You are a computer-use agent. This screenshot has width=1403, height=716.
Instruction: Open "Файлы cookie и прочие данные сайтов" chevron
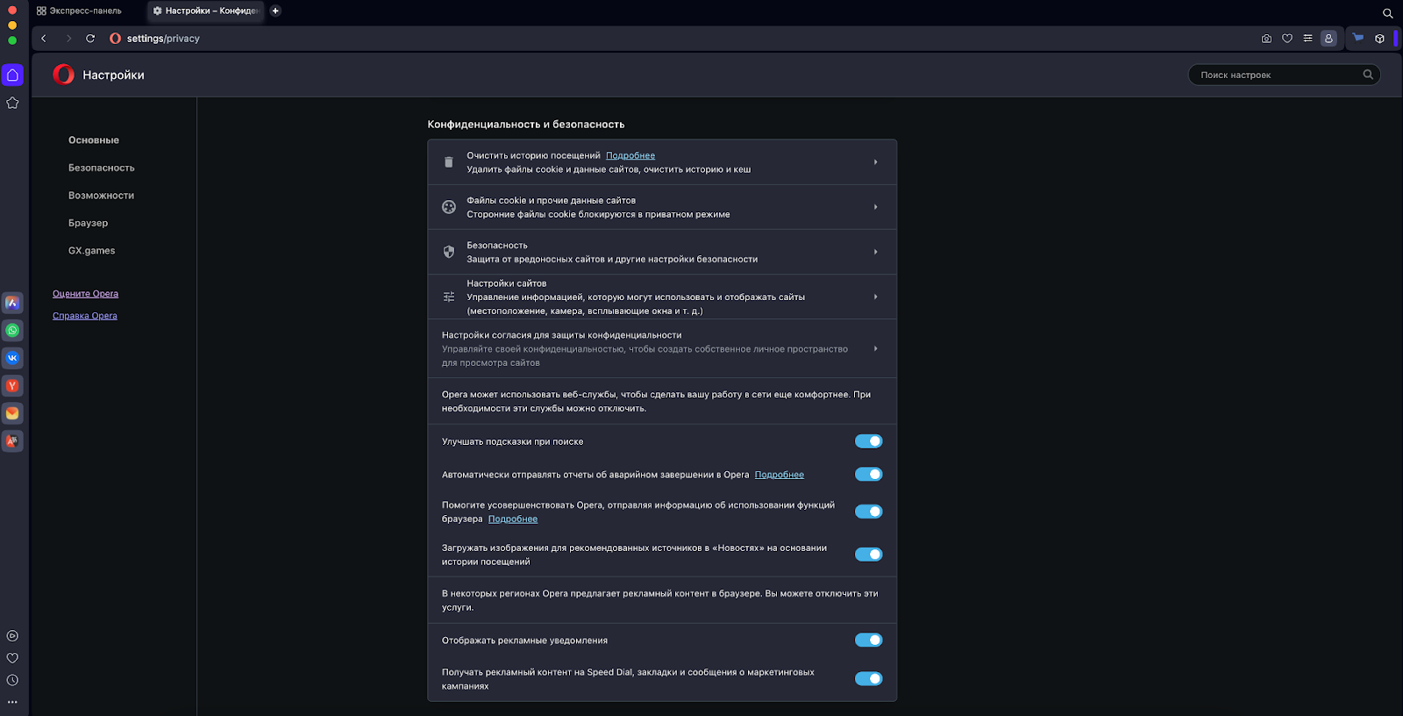tap(875, 207)
